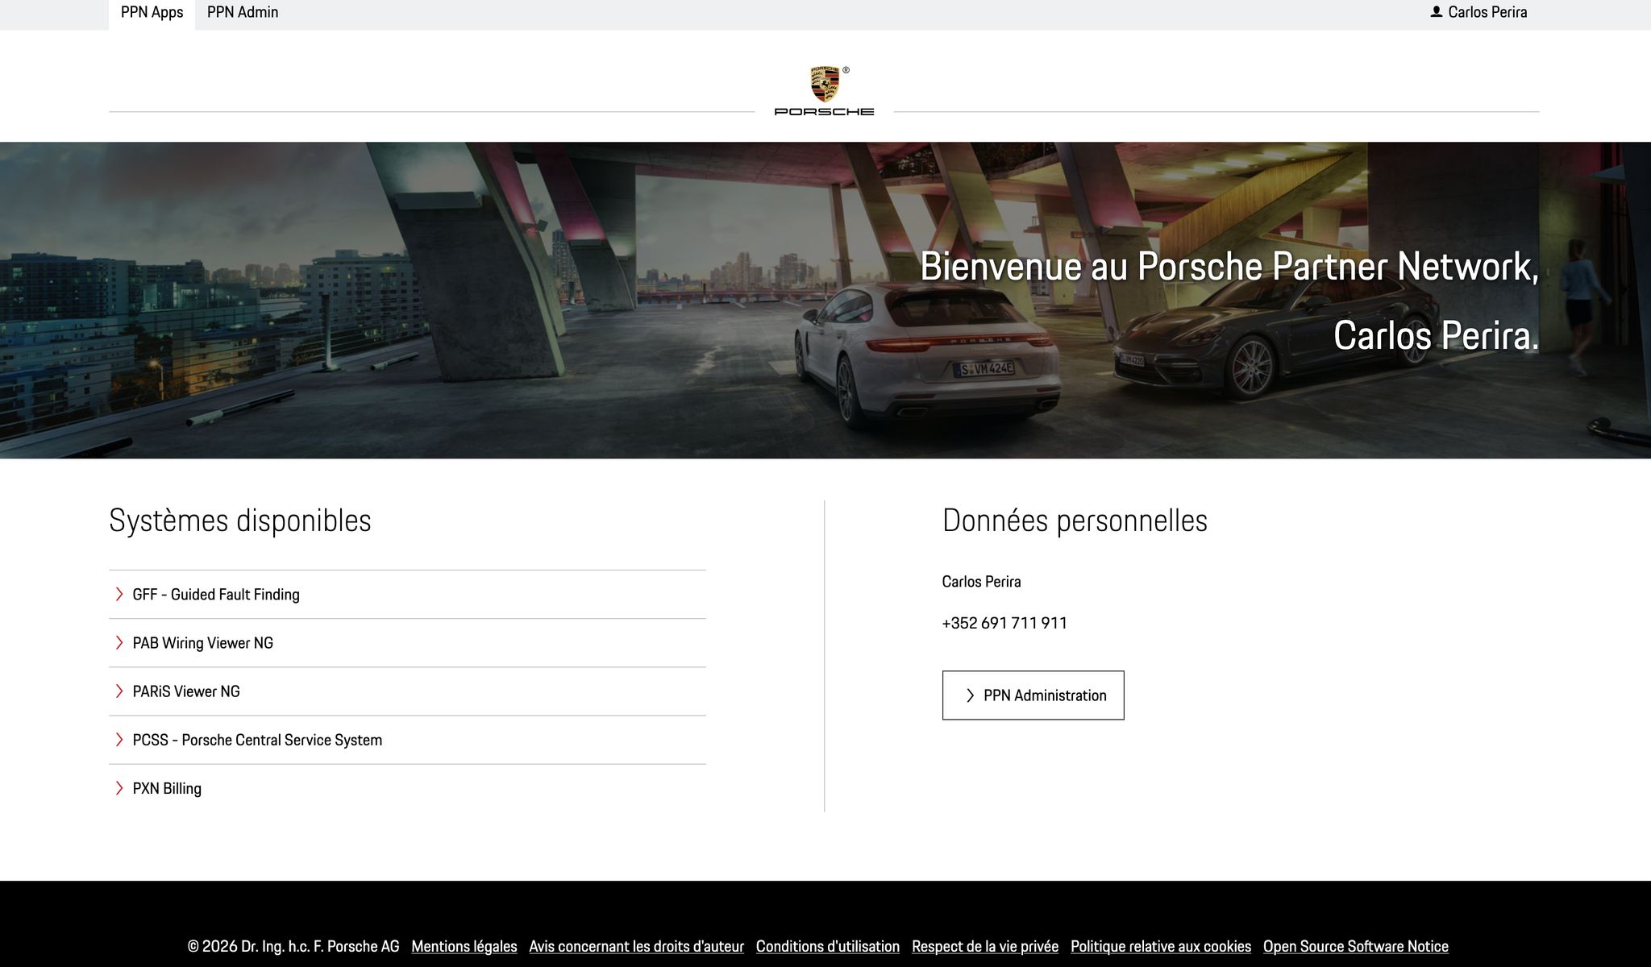
Task: Open Politique relative aux cookies link
Action: 1161,947
